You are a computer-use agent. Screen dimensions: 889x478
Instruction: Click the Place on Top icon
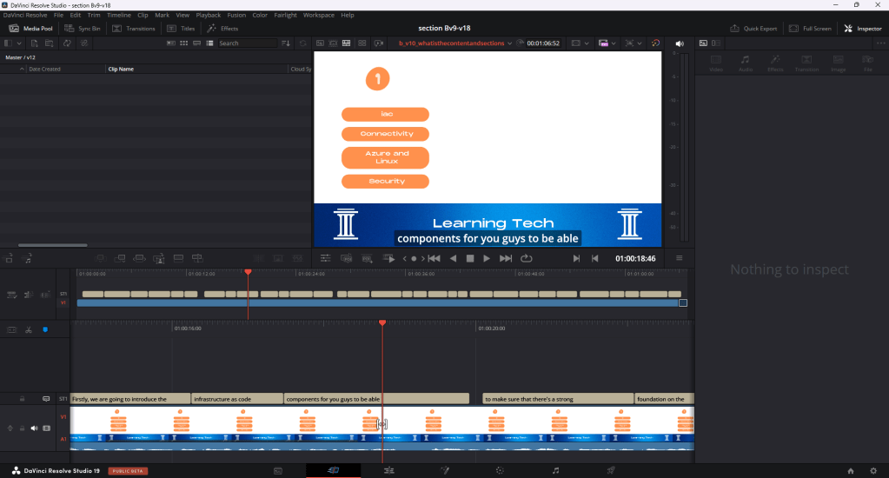(x=178, y=259)
